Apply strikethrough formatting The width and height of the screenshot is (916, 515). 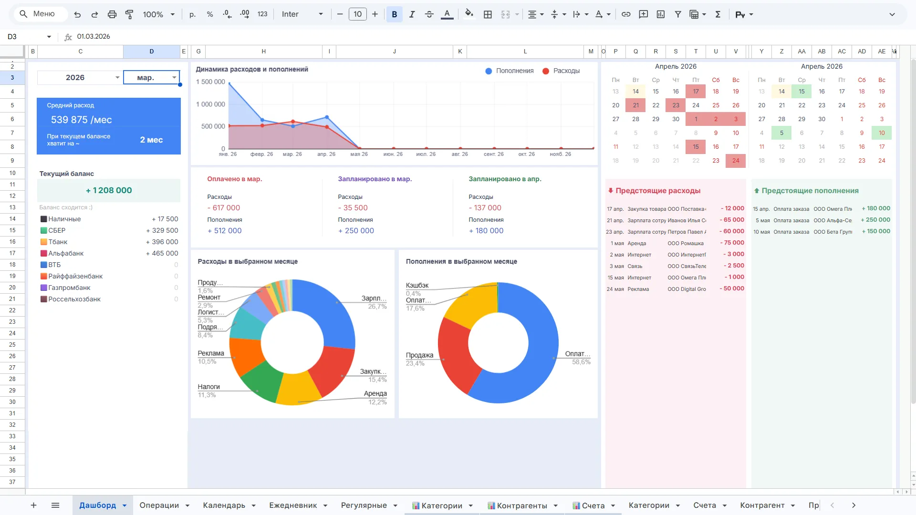[x=429, y=14]
